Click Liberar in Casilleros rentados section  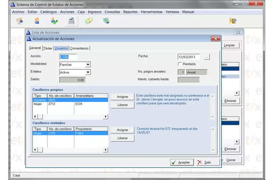pyautogui.click(x=122, y=138)
